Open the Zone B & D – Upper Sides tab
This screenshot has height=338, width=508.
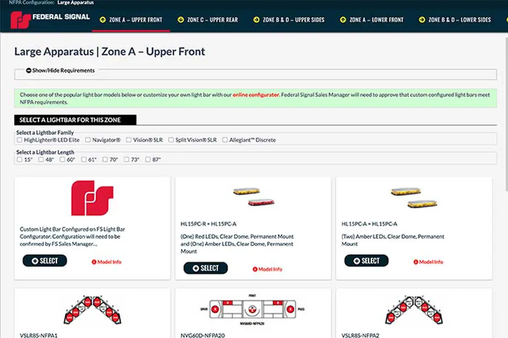pos(289,20)
